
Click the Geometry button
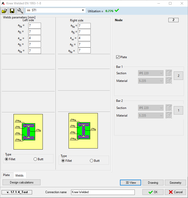pos(176,183)
